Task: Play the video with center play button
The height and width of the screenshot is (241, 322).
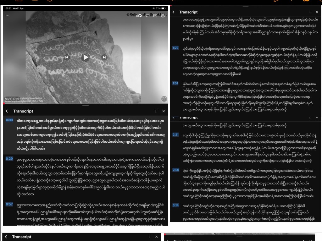Action: (86, 57)
